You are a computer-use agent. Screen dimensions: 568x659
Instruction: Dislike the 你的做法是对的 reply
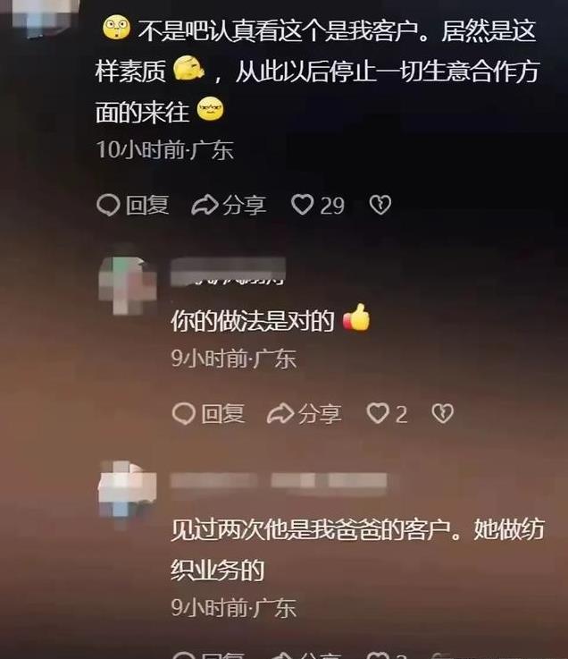point(443,414)
